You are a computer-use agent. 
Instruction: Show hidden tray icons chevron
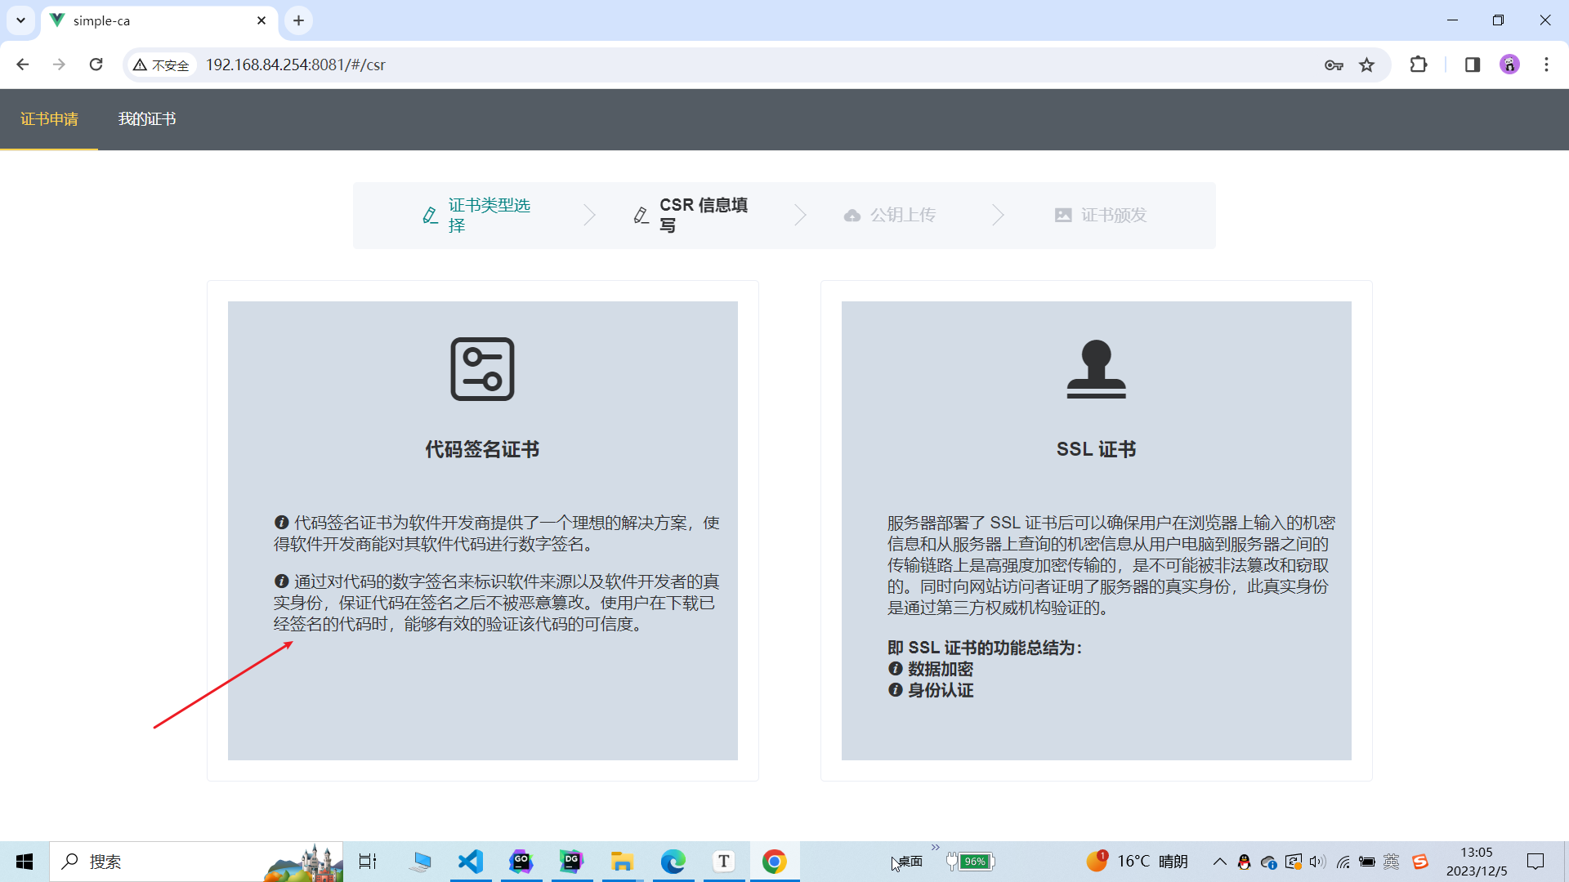coord(1219,862)
